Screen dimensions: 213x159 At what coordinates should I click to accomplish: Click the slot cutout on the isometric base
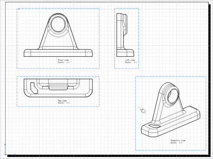point(154,126)
